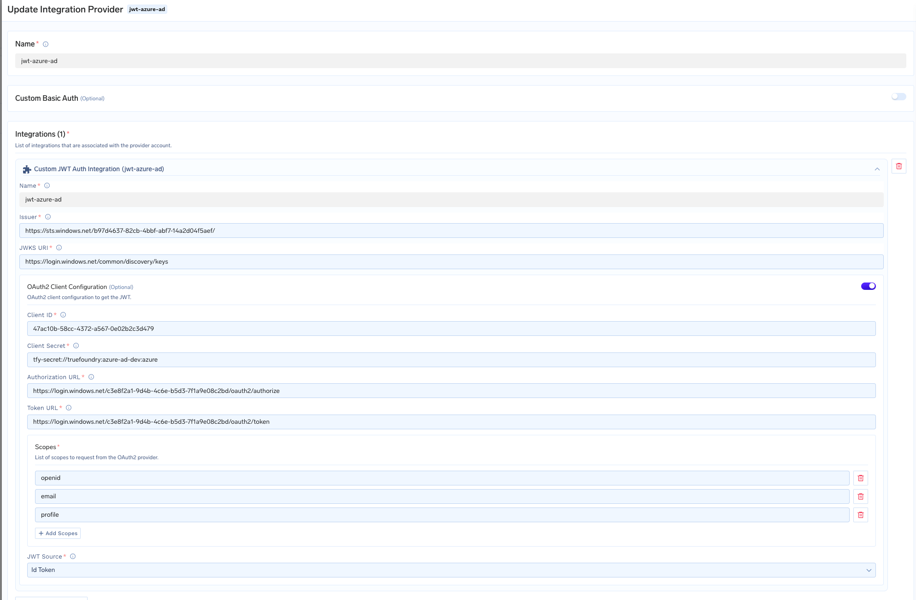Click the Client Secret input field

pyautogui.click(x=451, y=360)
